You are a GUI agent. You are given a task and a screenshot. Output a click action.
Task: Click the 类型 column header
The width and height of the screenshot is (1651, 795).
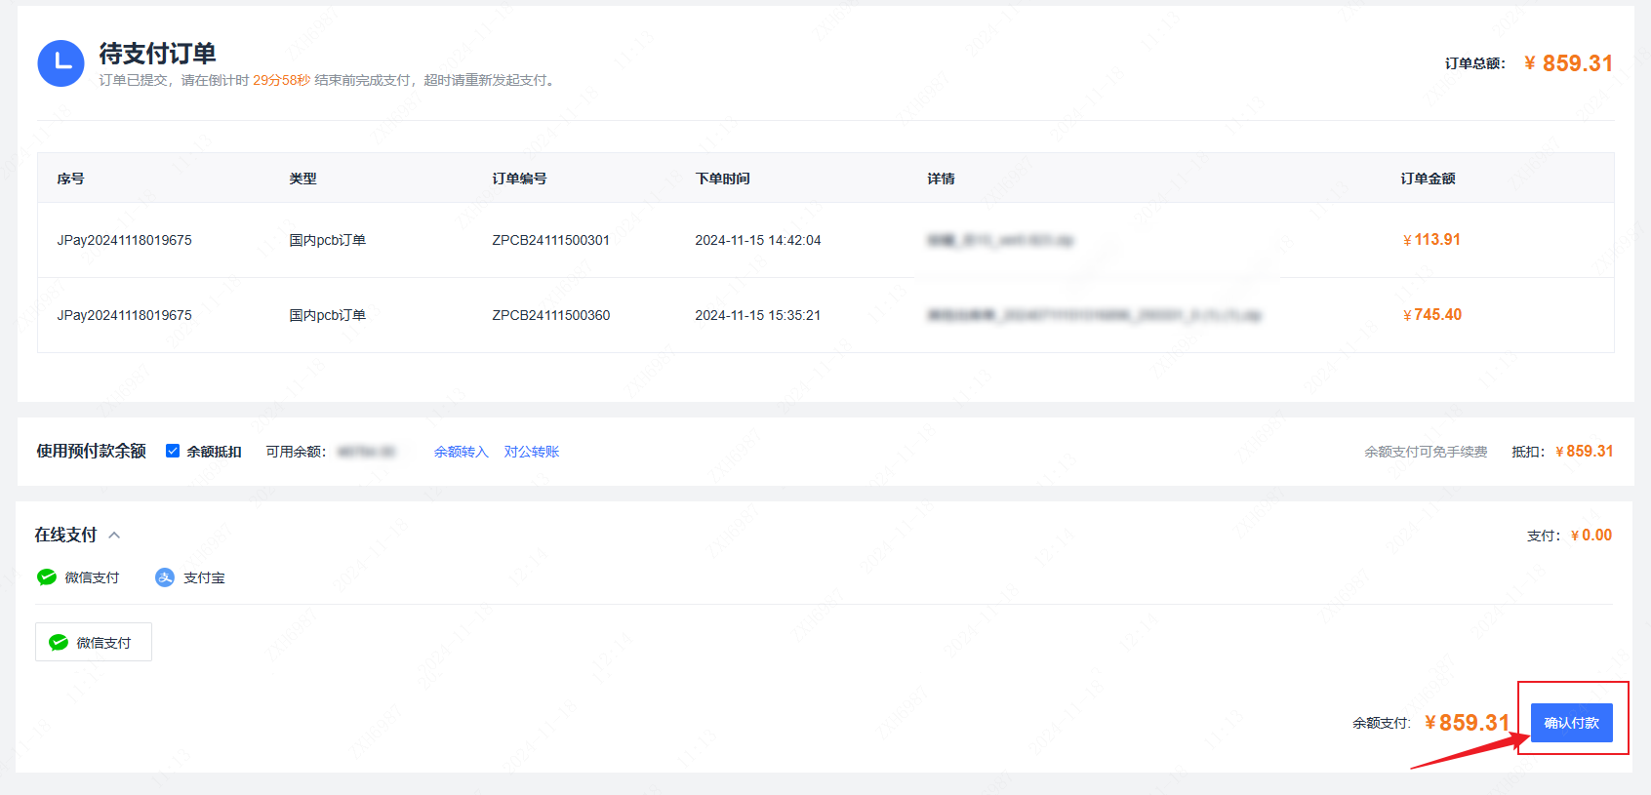[x=302, y=179]
